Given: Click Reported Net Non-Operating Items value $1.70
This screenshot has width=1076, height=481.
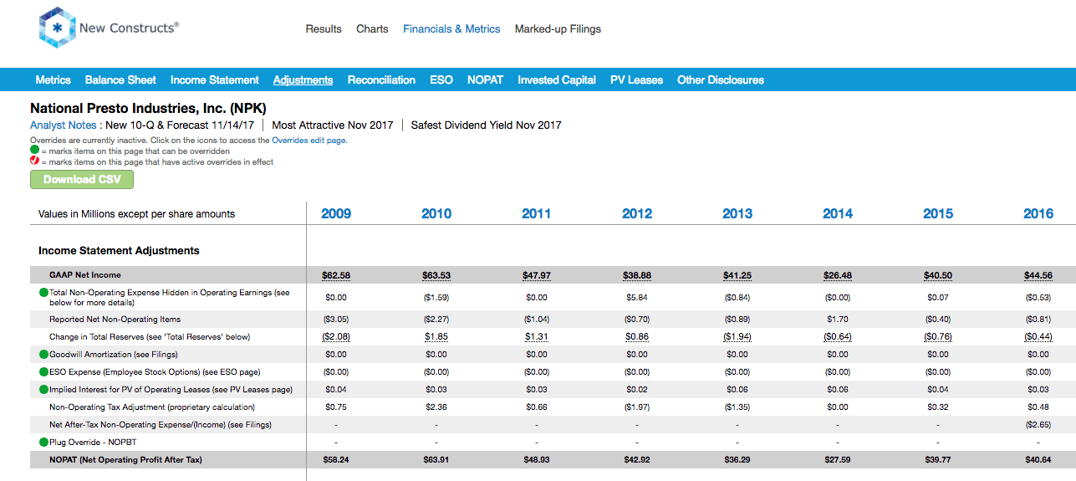Looking at the screenshot, I should (838, 320).
